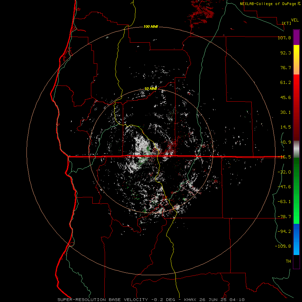Click the SUPER-RESOLUTION BASE VELOCITY caption text

click(x=102, y=300)
